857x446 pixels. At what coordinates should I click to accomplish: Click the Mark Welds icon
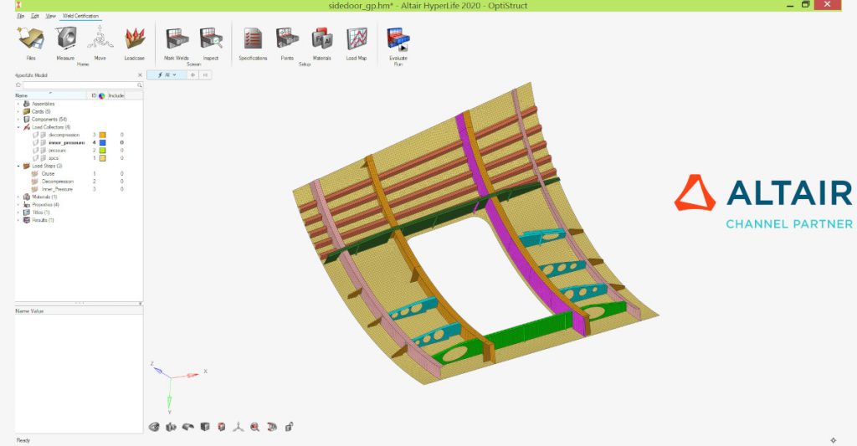tap(176, 39)
